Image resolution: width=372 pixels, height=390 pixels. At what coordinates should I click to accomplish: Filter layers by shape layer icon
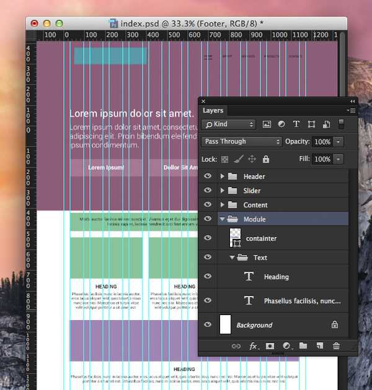(311, 124)
